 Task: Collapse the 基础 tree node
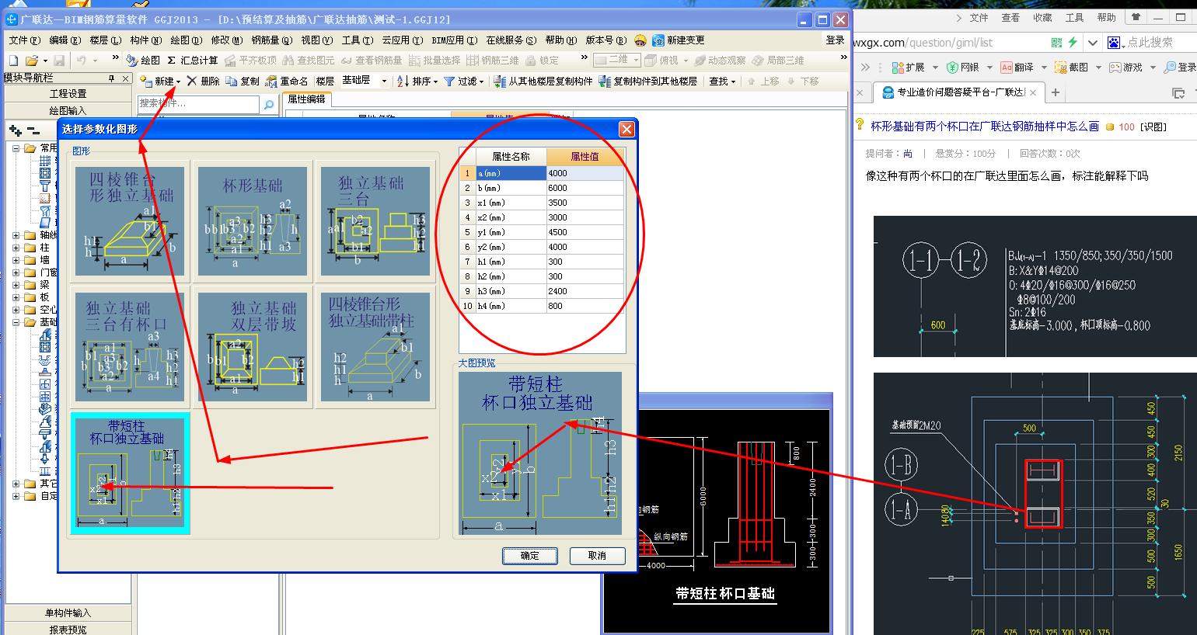coord(16,322)
